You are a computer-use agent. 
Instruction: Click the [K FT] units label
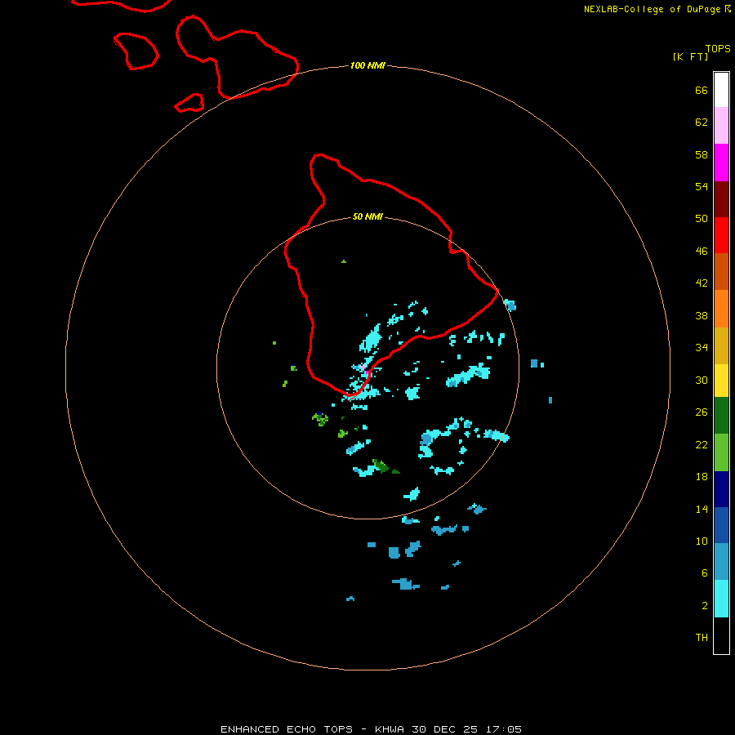coord(690,56)
